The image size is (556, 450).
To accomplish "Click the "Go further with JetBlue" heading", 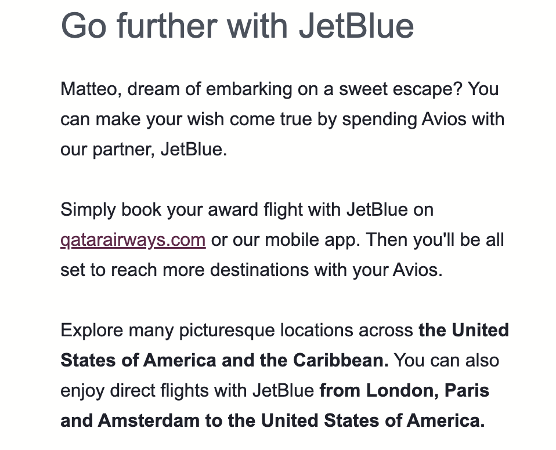I will 237,26.
